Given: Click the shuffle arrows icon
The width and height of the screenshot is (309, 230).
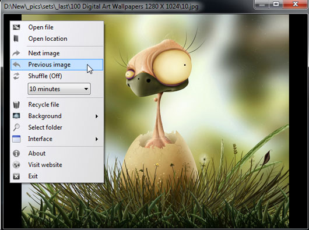Looking at the screenshot, I should point(16,76).
